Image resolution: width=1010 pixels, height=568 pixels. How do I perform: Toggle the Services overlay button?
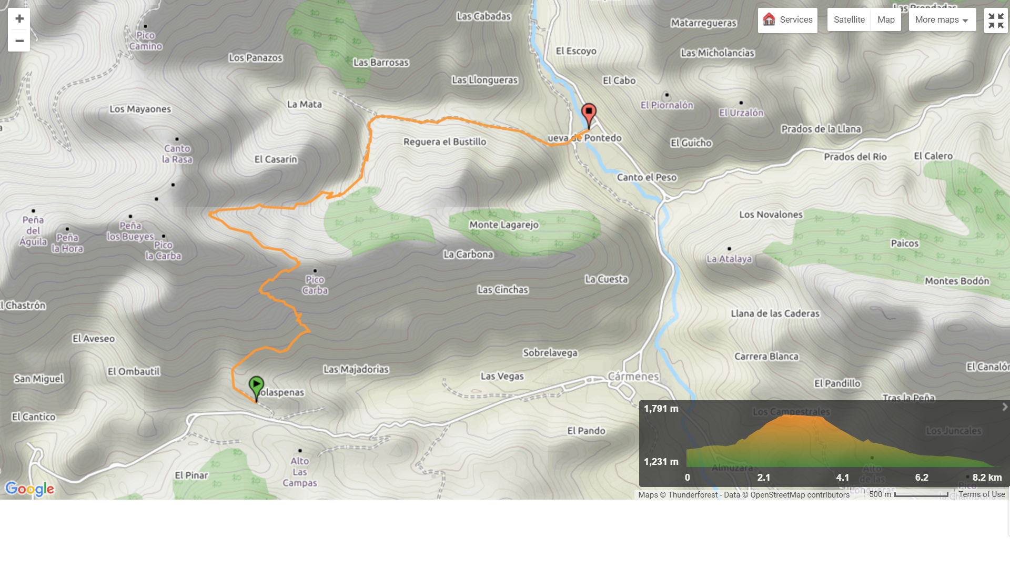(795, 19)
